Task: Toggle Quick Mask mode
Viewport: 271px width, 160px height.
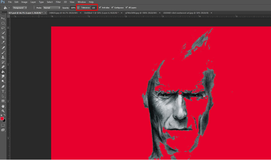Action: click(3, 125)
